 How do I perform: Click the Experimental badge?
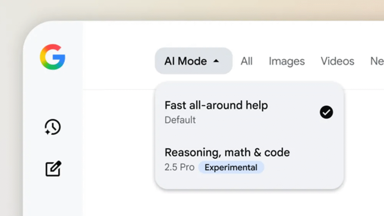click(x=231, y=167)
